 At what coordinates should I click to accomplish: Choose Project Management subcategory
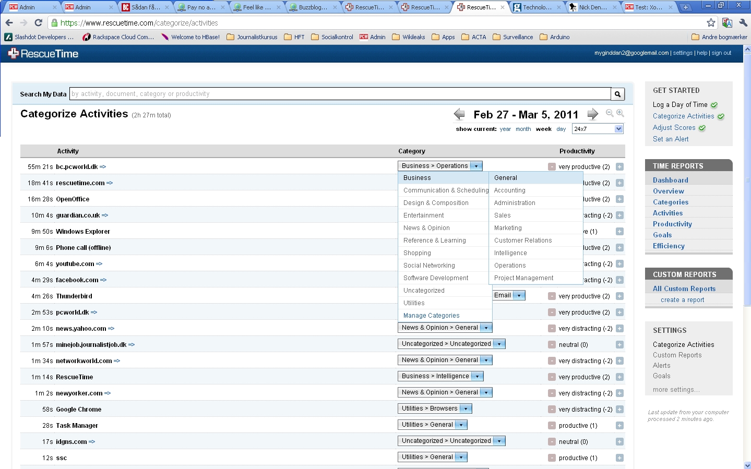pos(523,278)
